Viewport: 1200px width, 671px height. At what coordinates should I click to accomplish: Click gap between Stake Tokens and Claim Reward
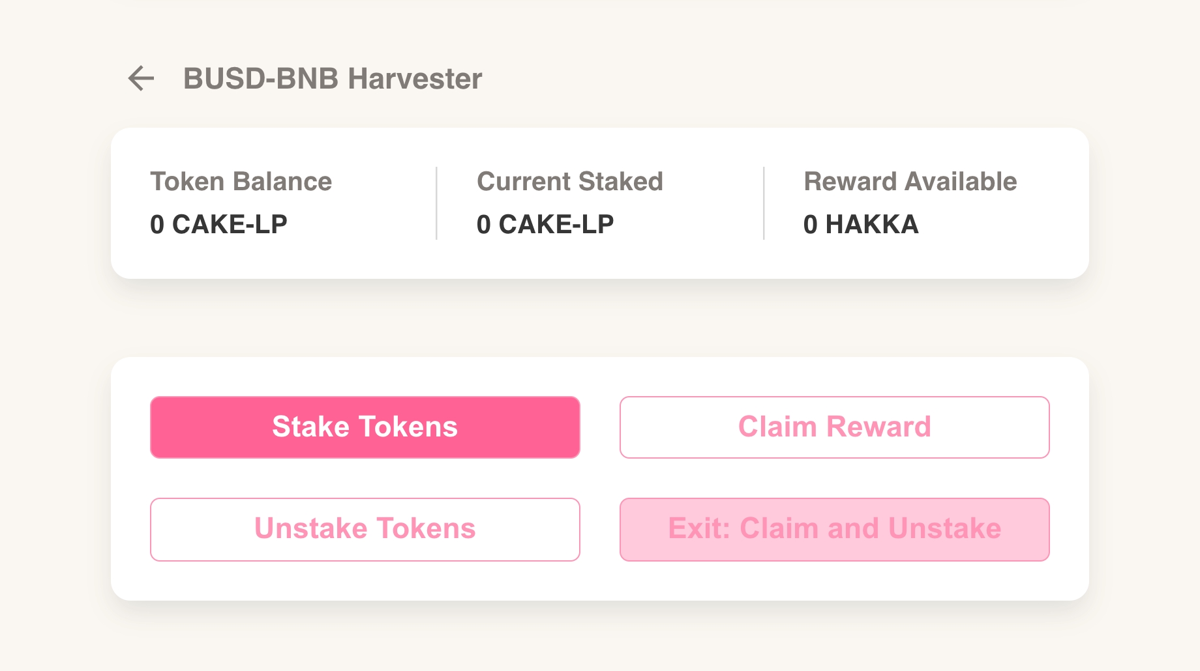click(600, 427)
